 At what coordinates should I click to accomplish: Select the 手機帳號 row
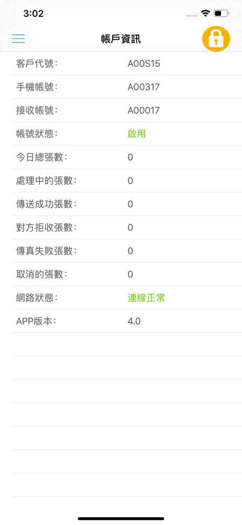[x=127, y=87]
